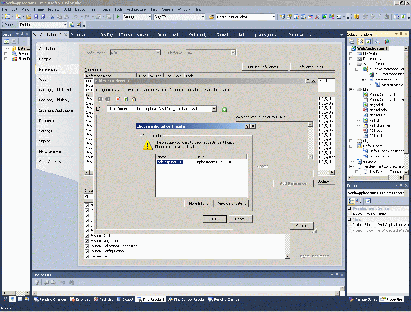Click the View Certificate... button
The image size is (411, 312).
point(232,203)
